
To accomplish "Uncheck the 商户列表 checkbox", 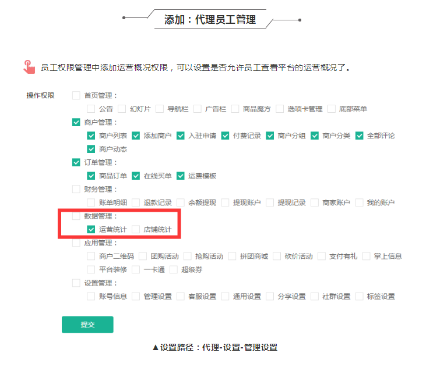I will tap(91, 136).
